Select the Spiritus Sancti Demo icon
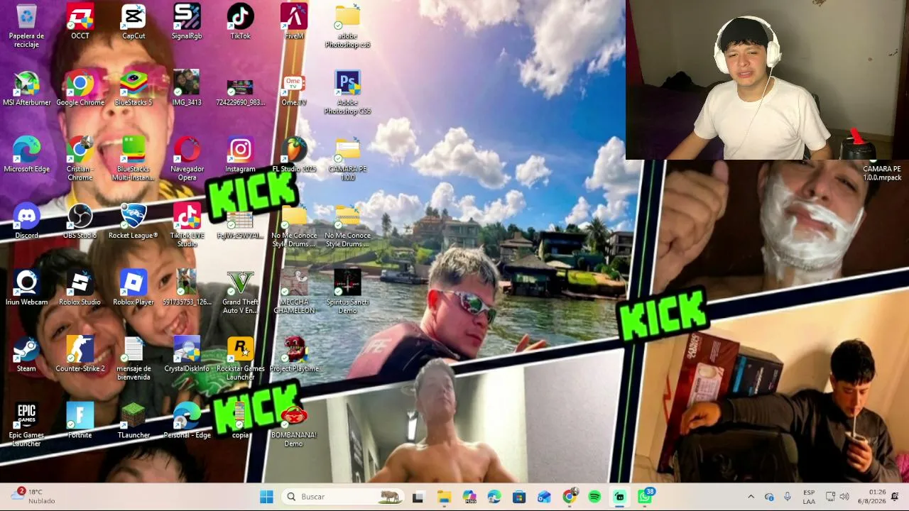909x511 pixels. (x=347, y=292)
